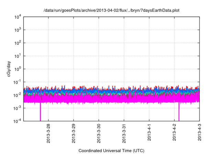220x154 pixels.
Task: Click the 10^-2 y-axis tick label
Action: 17,95
